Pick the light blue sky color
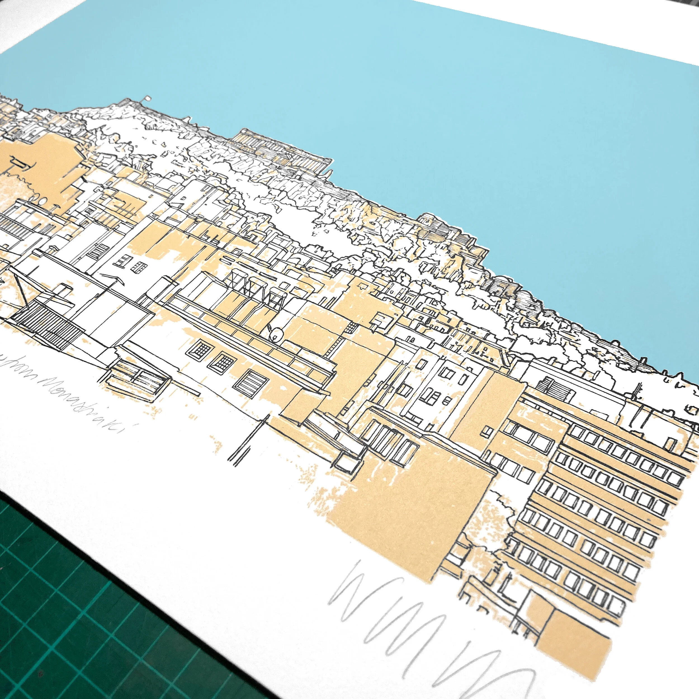Image resolution: width=699 pixels, height=699 pixels. (x=434, y=90)
